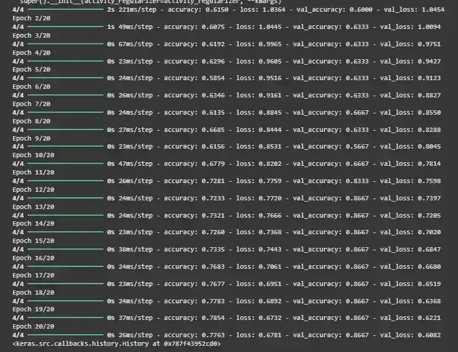Click val_loss value 0.7598

point(429,181)
